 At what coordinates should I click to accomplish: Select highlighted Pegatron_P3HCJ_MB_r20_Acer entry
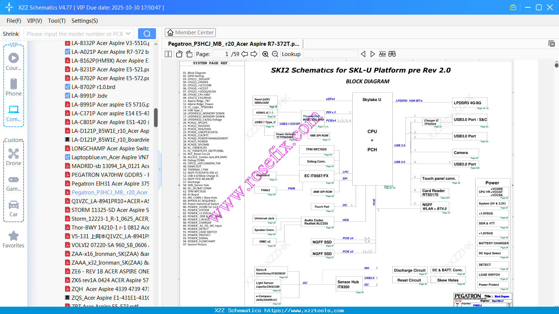tap(106, 192)
